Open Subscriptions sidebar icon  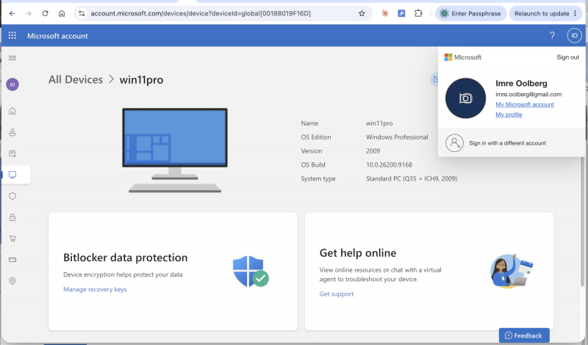tap(12, 153)
